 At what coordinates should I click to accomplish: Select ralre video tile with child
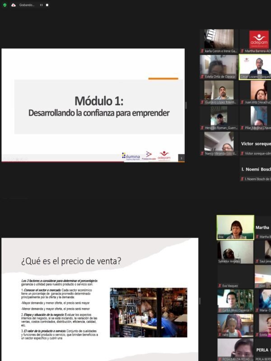pyautogui.click(x=235, y=325)
